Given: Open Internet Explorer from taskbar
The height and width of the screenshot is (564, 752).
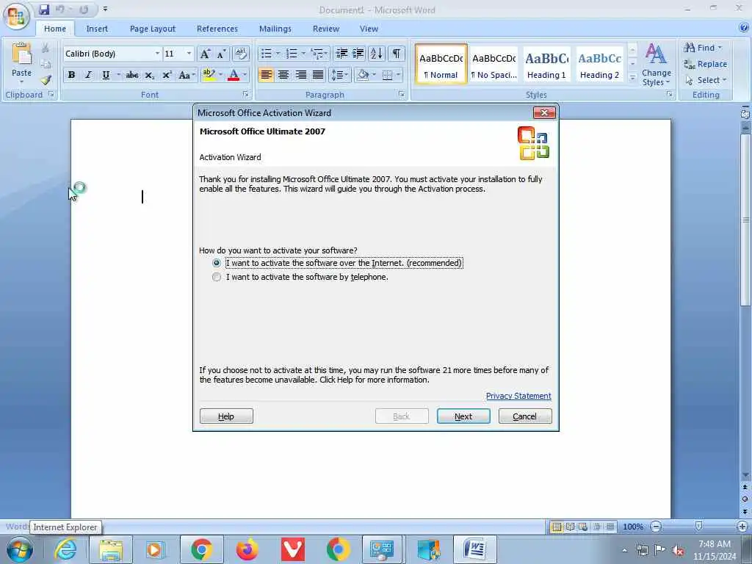Looking at the screenshot, I should click(65, 549).
